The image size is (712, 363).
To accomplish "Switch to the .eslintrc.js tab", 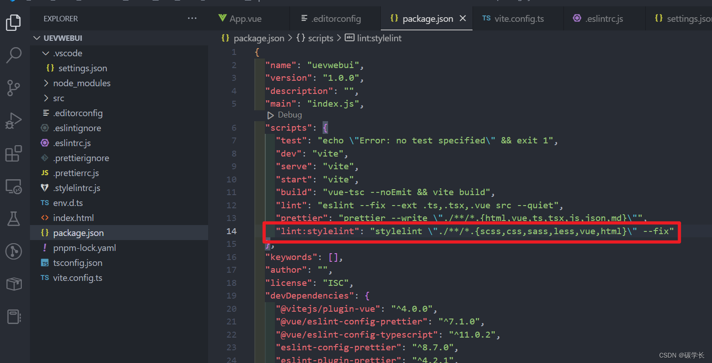I will coord(598,19).
